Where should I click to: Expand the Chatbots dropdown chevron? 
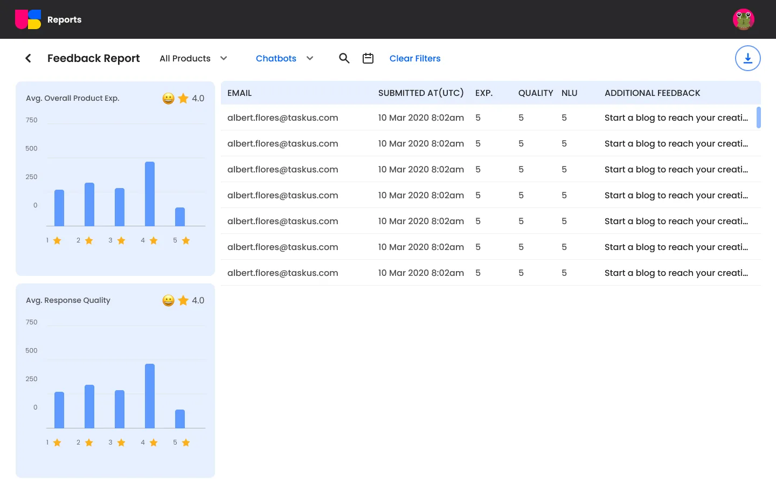pos(310,58)
